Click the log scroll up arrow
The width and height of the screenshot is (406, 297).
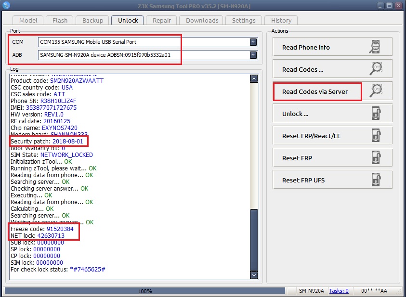[x=254, y=78]
